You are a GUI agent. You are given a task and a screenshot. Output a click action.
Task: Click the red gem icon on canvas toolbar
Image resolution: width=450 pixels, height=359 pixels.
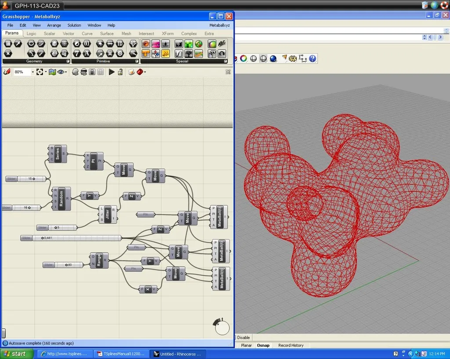click(140, 72)
